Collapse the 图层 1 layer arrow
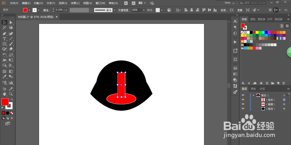Image resolution: width=291 pixels, height=145 pixels. (253, 95)
